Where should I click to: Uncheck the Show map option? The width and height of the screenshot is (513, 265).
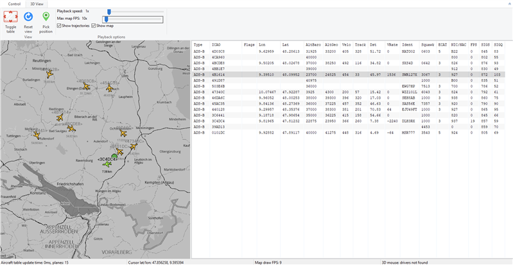coord(94,26)
